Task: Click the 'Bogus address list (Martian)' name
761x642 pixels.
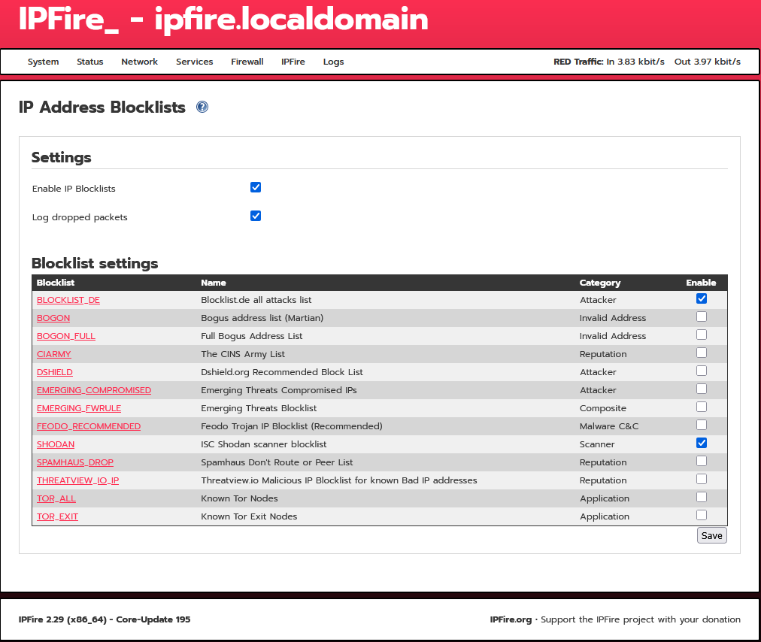Action: [x=262, y=318]
